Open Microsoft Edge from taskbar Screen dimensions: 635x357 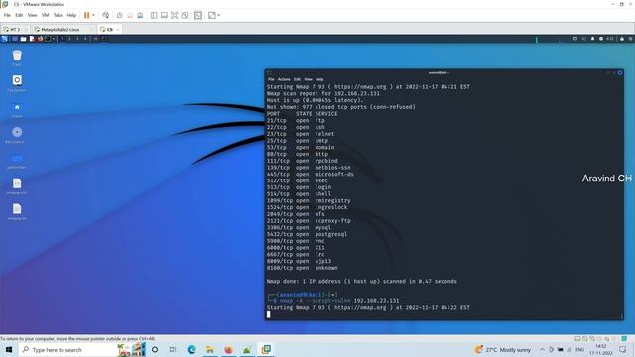point(191,349)
